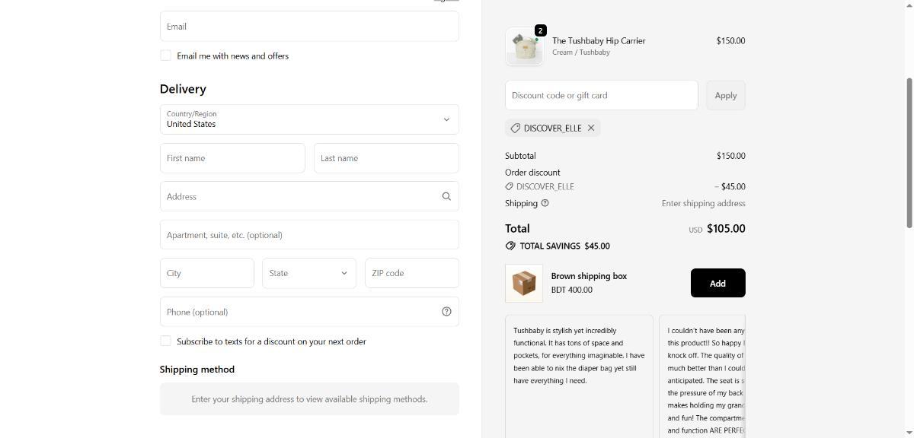Screen dimensions: 914x438
Task: Click the ZIP code field
Action: [411, 273]
